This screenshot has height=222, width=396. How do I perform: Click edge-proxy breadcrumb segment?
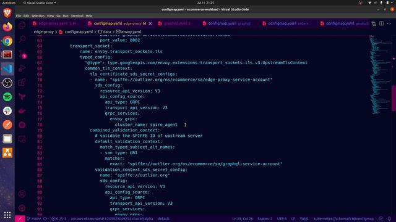44,32
